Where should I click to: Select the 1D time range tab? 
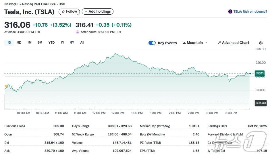point(9,42)
